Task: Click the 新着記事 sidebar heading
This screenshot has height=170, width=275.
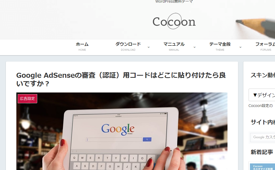Action: coord(262,152)
